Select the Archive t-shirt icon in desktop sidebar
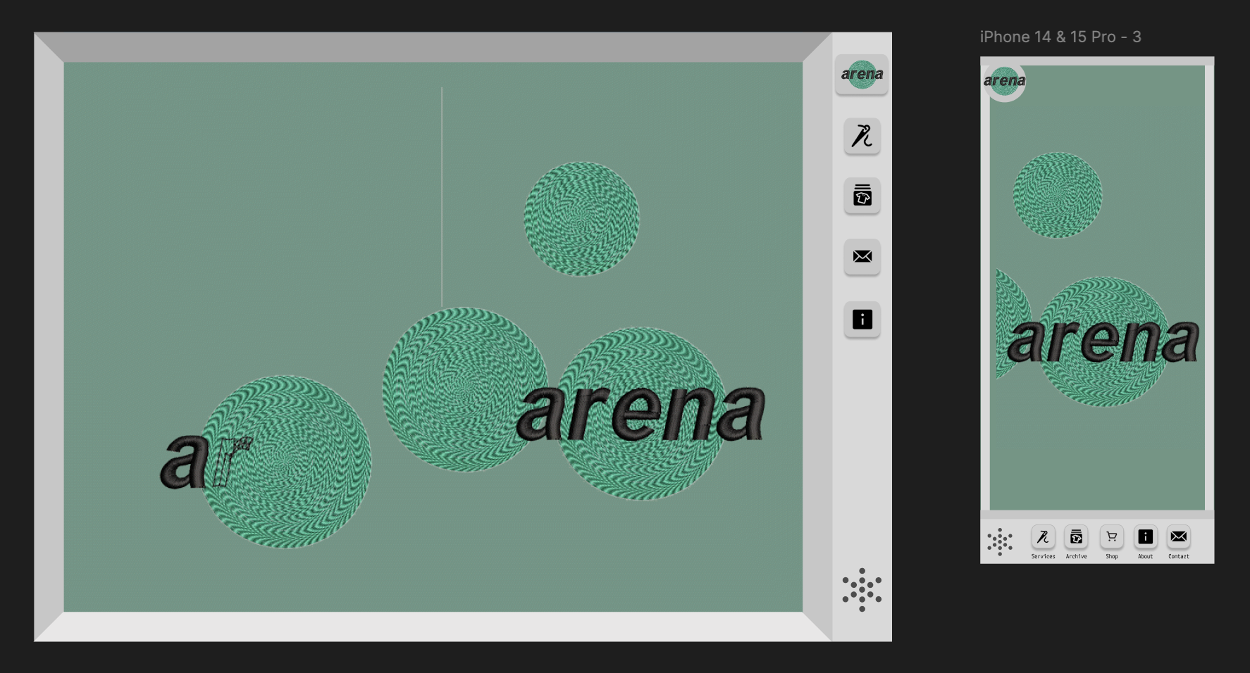The height and width of the screenshot is (673, 1250). (862, 196)
